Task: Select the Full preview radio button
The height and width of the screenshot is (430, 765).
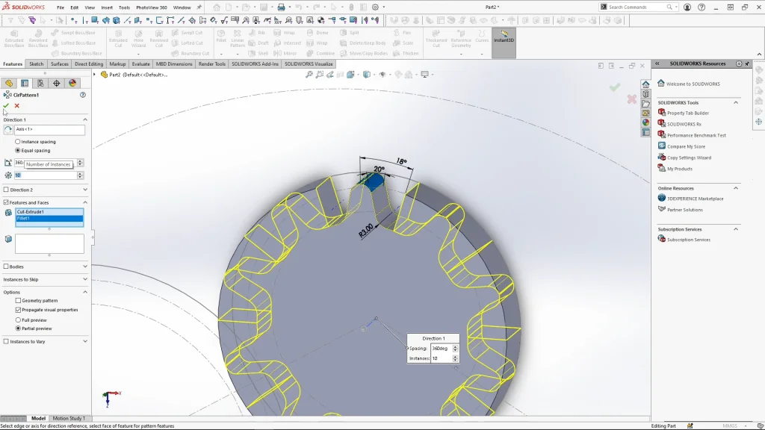Action: [x=18, y=320]
